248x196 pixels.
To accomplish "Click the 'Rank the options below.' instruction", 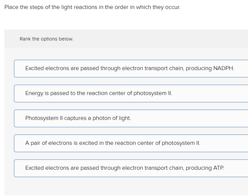I will point(46,39).
